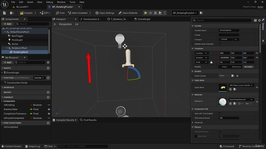
Task: Click the Compile button
Action: 26,13
